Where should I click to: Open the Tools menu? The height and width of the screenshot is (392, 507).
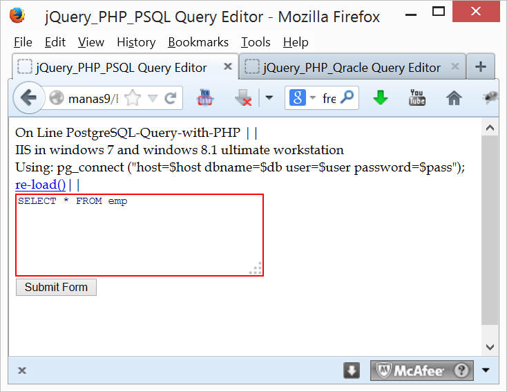click(255, 42)
